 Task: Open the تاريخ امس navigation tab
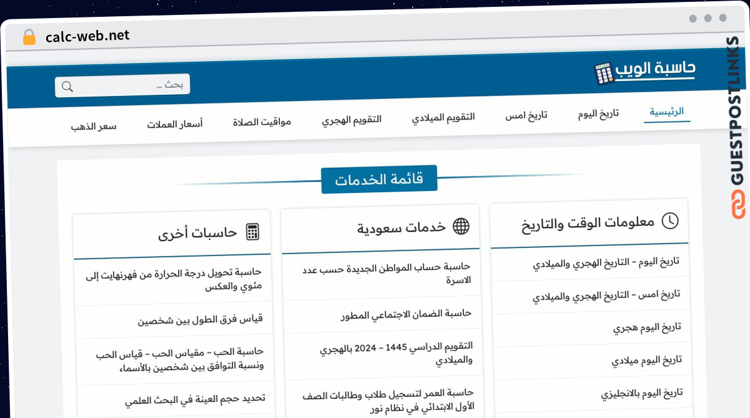526,115
